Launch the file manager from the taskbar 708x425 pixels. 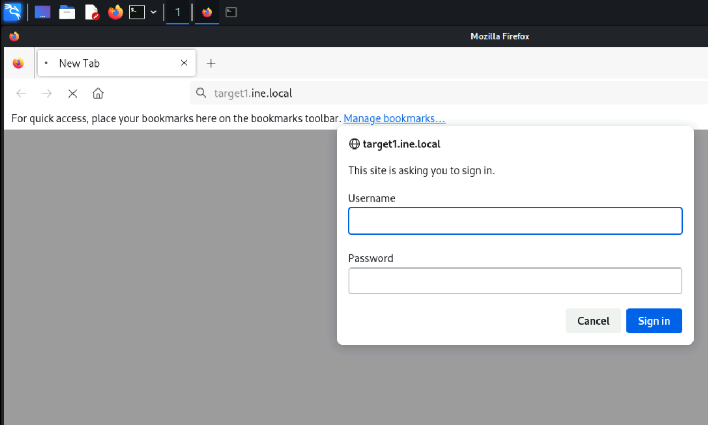tap(67, 12)
